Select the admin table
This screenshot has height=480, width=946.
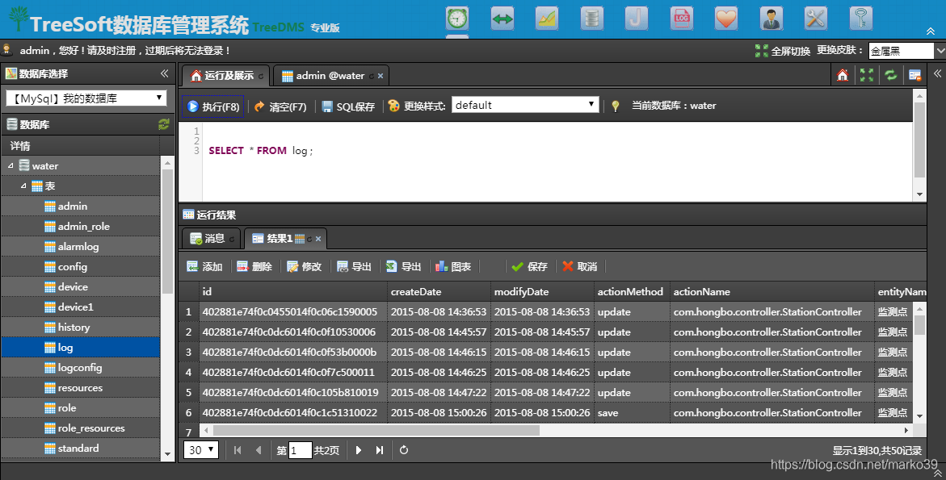pyautogui.click(x=73, y=206)
